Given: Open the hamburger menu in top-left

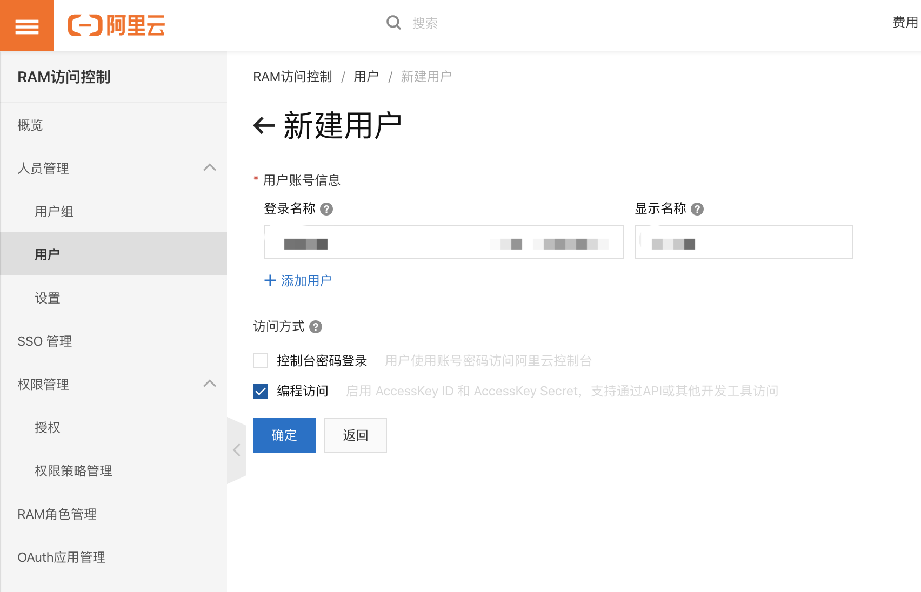Looking at the screenshot, I should click(x=27, y=25).
